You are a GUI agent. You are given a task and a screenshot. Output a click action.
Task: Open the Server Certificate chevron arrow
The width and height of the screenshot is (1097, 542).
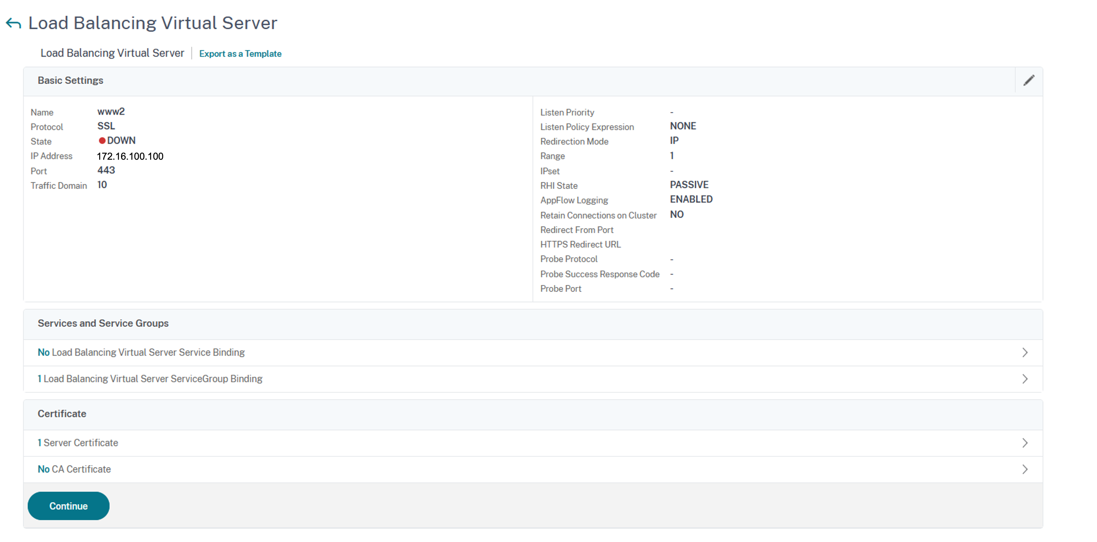click(x=1025, y=443)
